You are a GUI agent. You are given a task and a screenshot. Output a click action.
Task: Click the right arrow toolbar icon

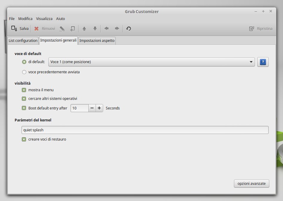point(117,28)
